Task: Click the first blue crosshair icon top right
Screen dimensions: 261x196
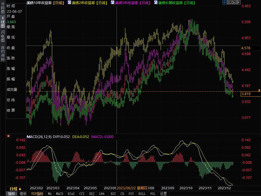Action: coord(224,3)
